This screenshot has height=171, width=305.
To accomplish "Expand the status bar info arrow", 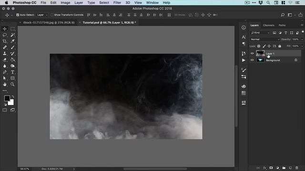I will point(74,169).
